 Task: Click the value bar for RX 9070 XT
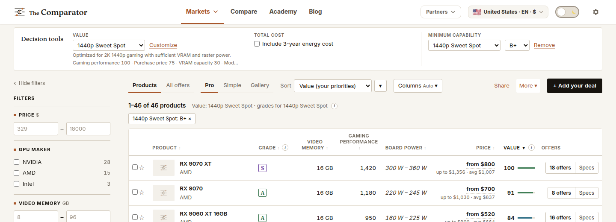point(526,168)
